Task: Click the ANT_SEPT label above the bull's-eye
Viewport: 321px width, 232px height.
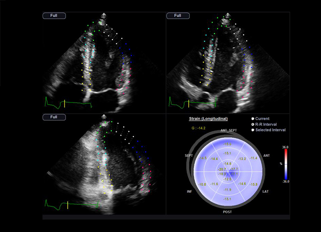Action: [229, 130]
